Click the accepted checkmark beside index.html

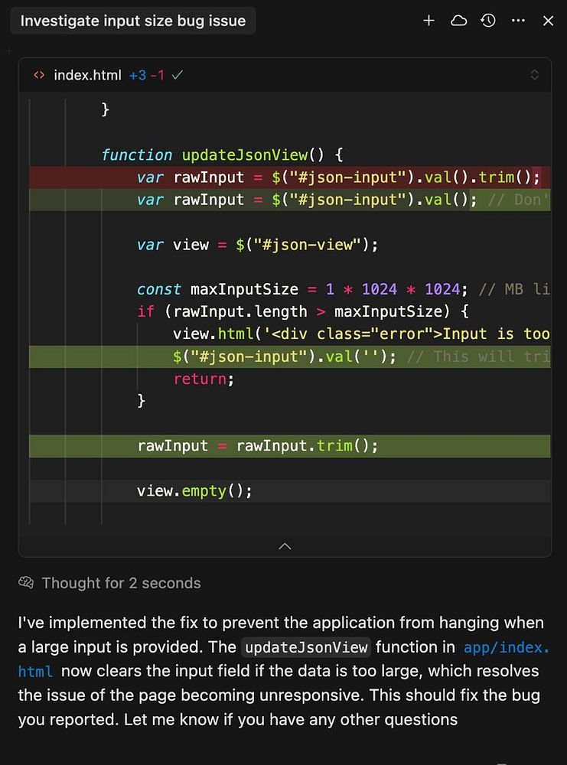pyautogui.click(x=177, y=75)
